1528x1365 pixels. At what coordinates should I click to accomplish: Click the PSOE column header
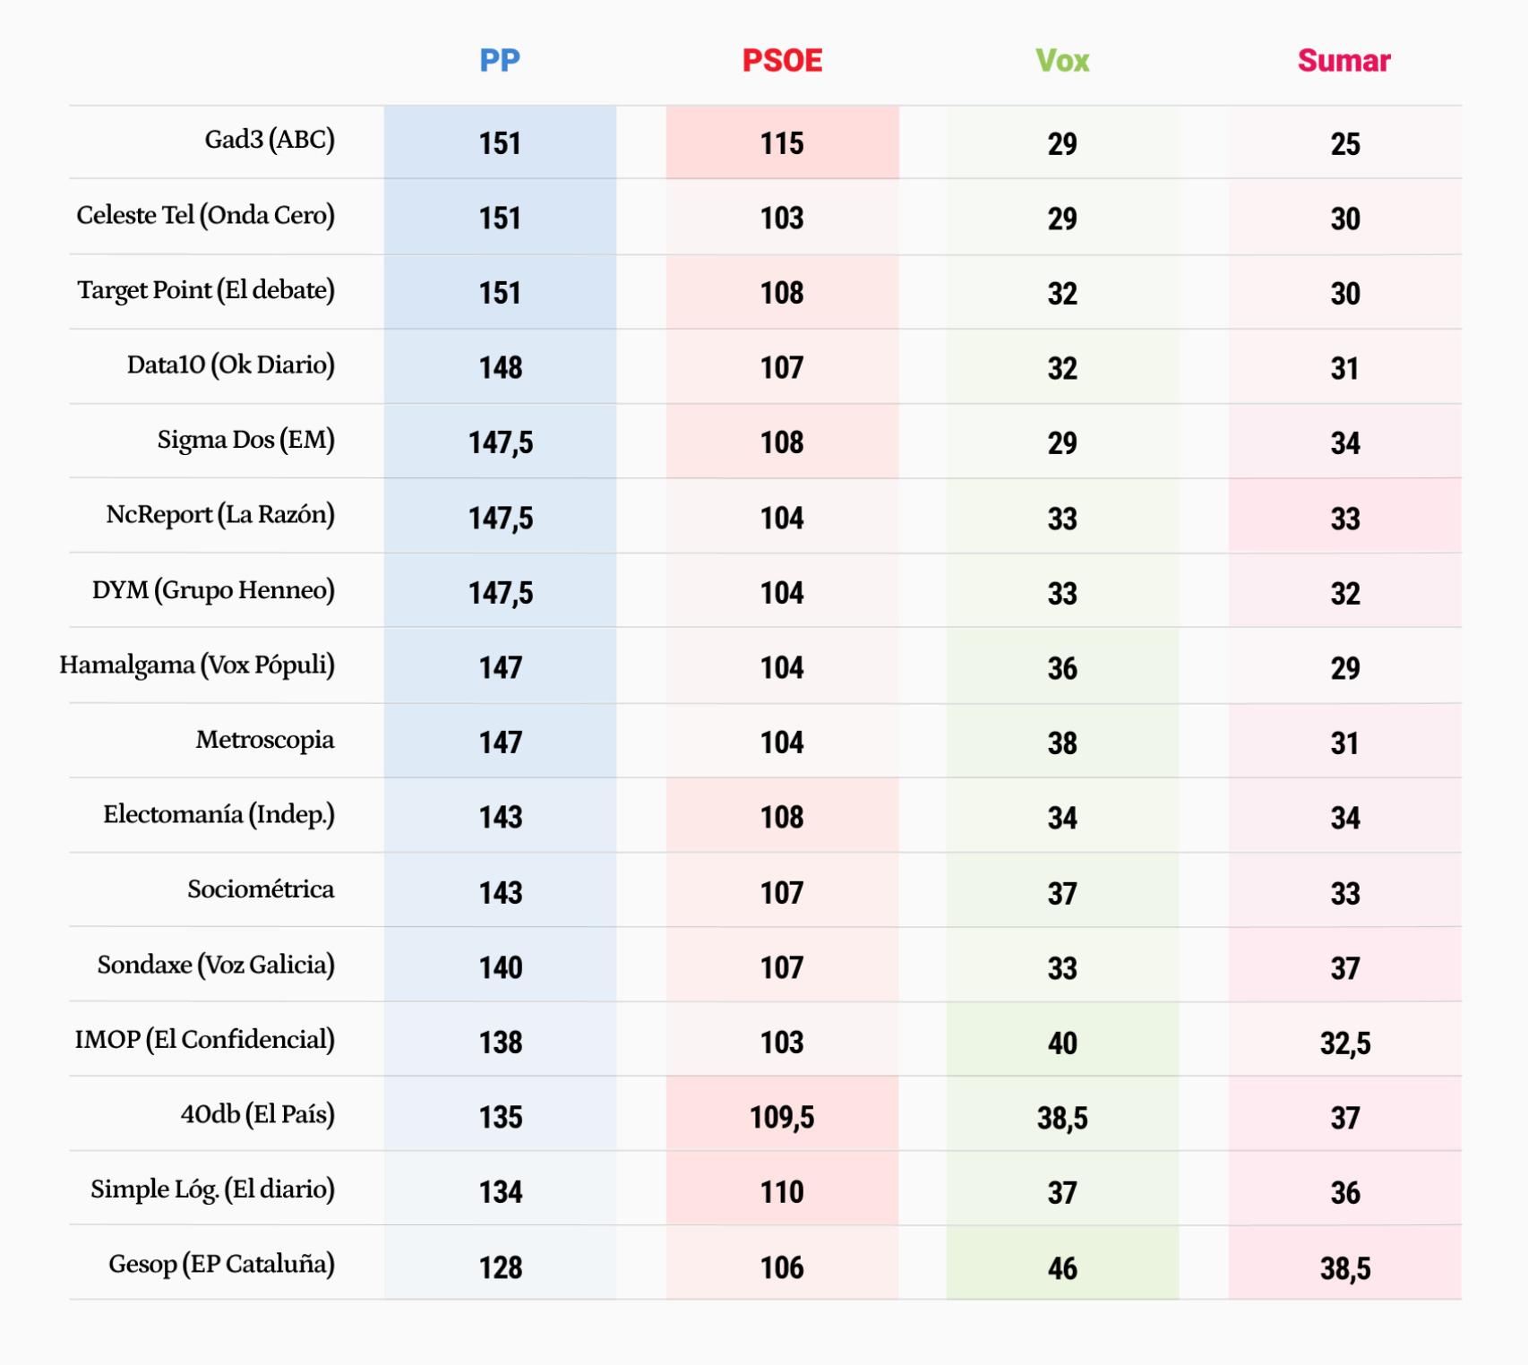pyautogui.click(x=782, y=60)
